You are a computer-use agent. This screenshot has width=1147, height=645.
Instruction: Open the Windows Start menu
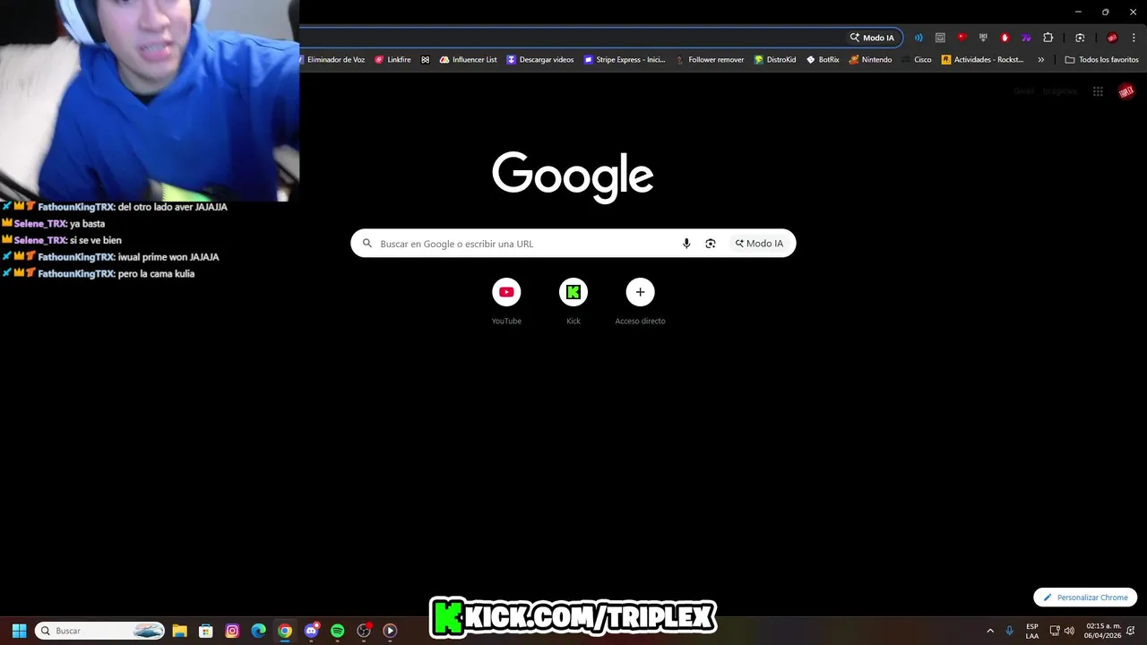pos(19,631)
